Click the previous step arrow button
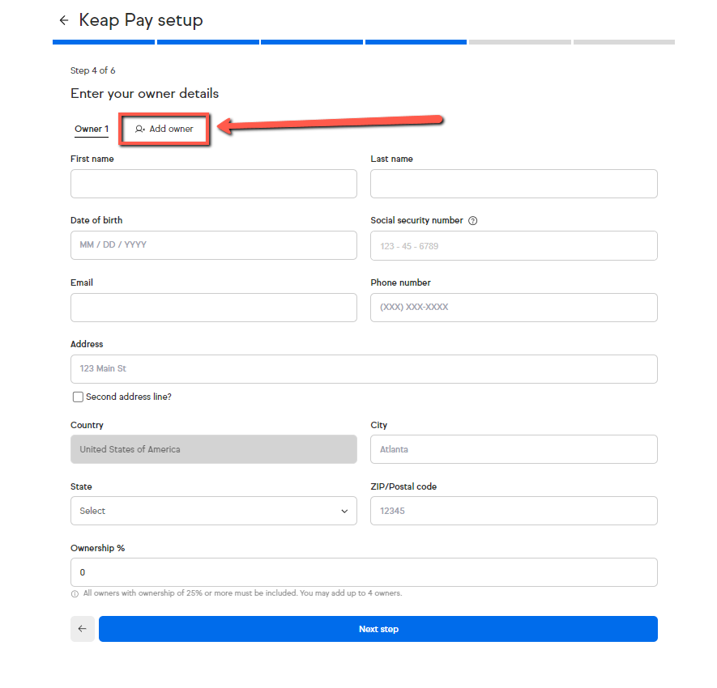 [83, 629]
